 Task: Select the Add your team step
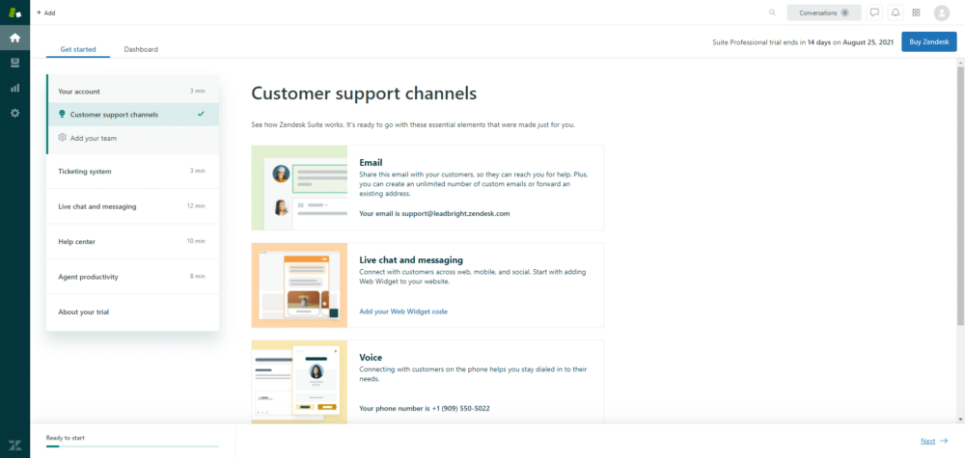click(x=133, y=138)
